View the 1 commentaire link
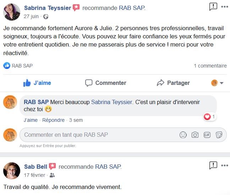Viewport: 230px width, 195px height. [210, 66]
